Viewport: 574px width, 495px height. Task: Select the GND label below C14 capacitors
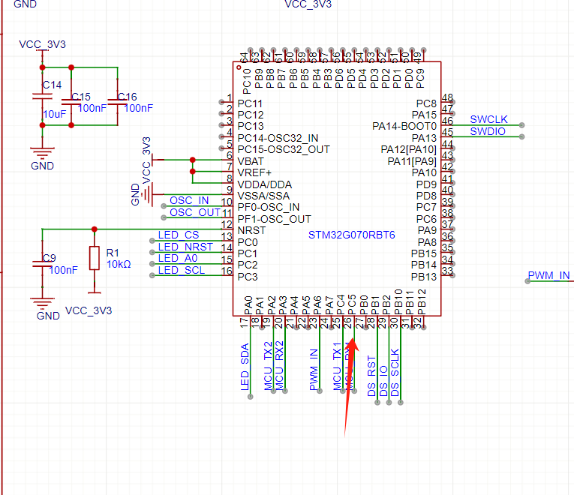[x=43, y=166]
